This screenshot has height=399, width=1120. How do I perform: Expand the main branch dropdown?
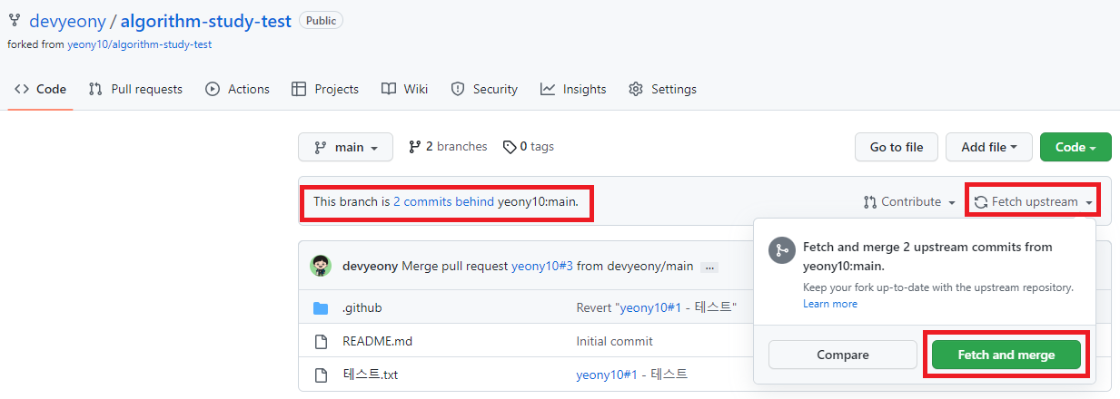[x=345, y=147]
